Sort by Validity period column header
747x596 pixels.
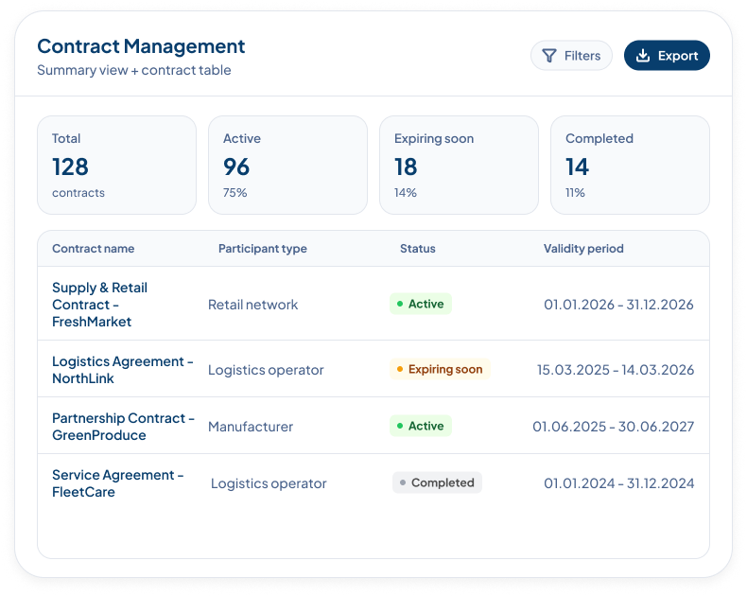tap(583, 249)
